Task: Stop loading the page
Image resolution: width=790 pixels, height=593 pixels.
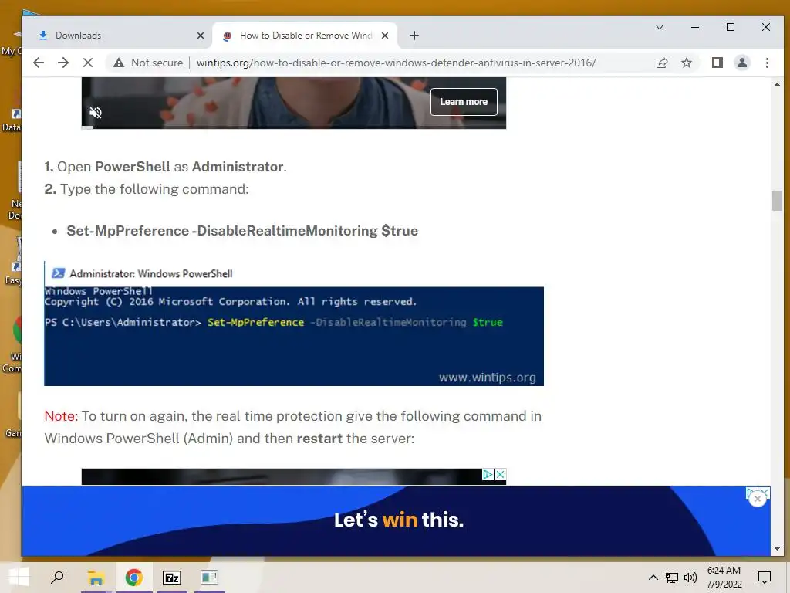Action: 88,63
